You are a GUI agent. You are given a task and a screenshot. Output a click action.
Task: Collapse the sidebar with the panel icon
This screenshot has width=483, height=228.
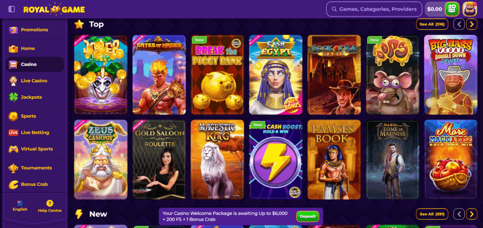12,9
